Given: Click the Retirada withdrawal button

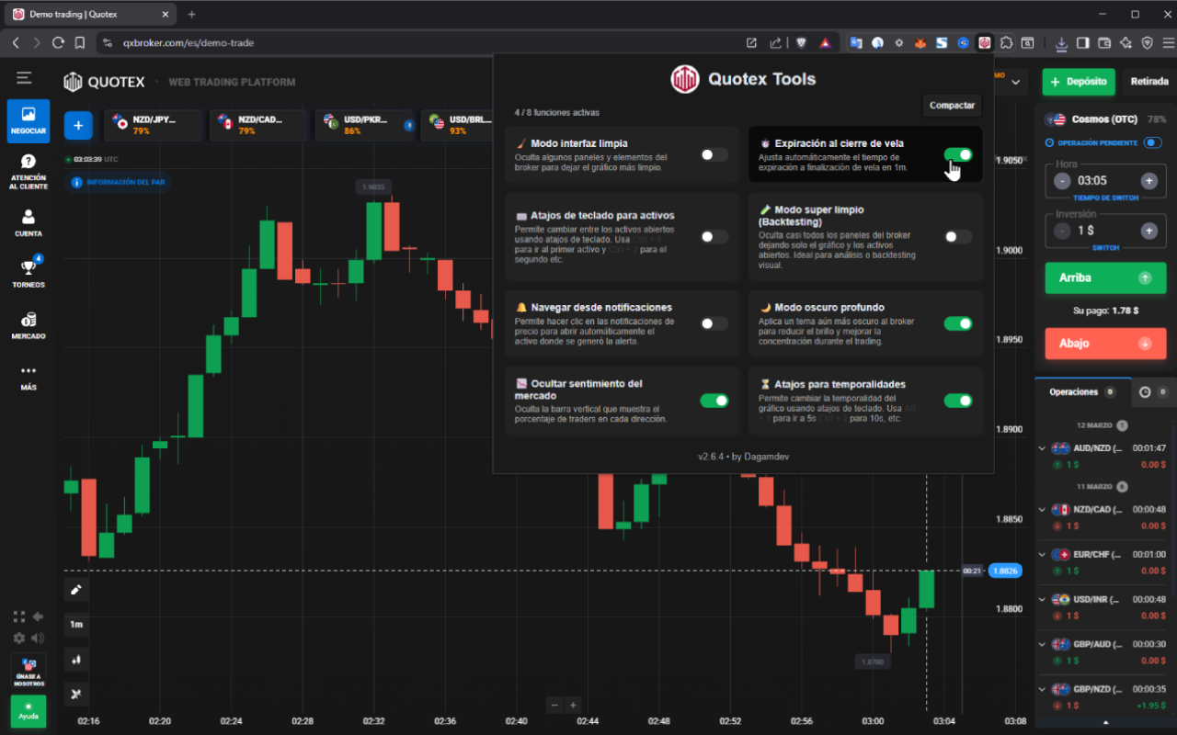Looking at the screenshot, I should pos(1149,82).
